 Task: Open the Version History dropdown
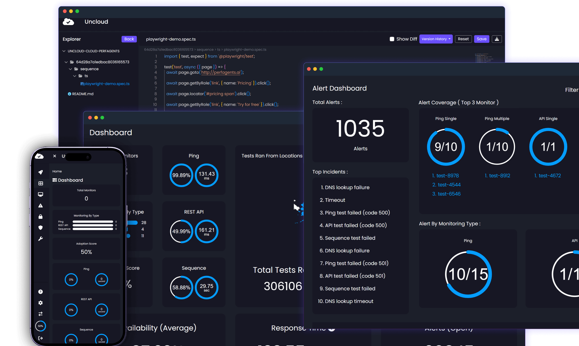[436, 39]
